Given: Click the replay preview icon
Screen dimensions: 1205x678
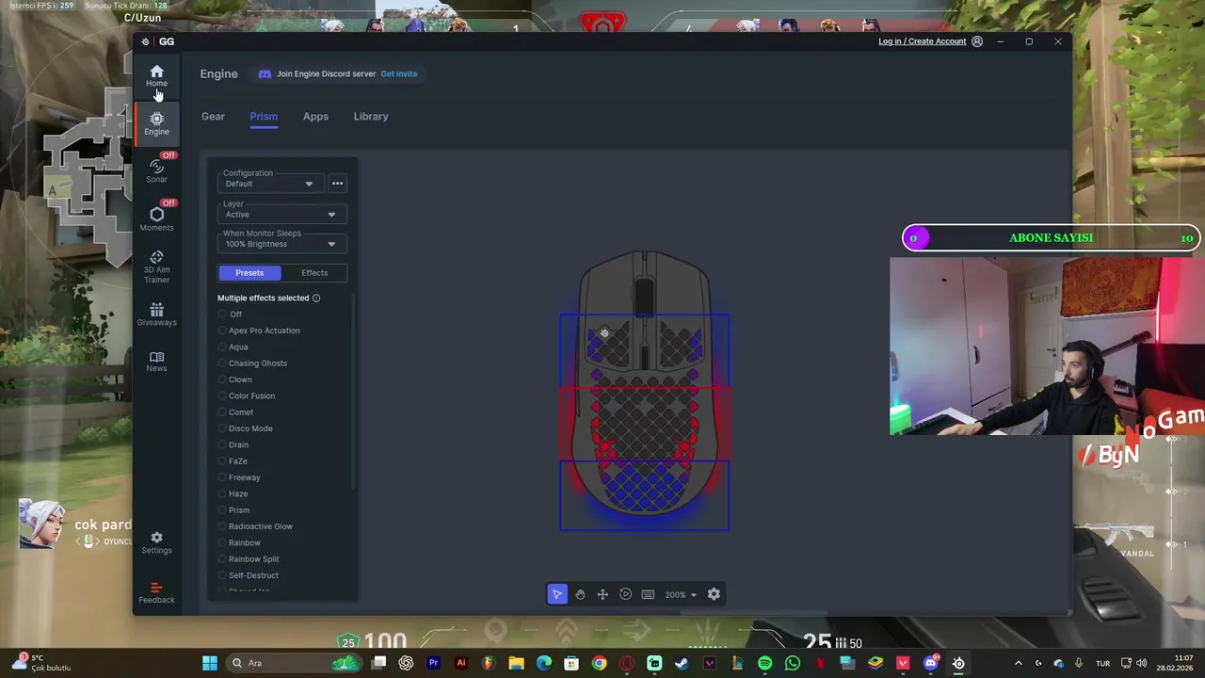Looking at the screenshot, I should pos(625,594).
